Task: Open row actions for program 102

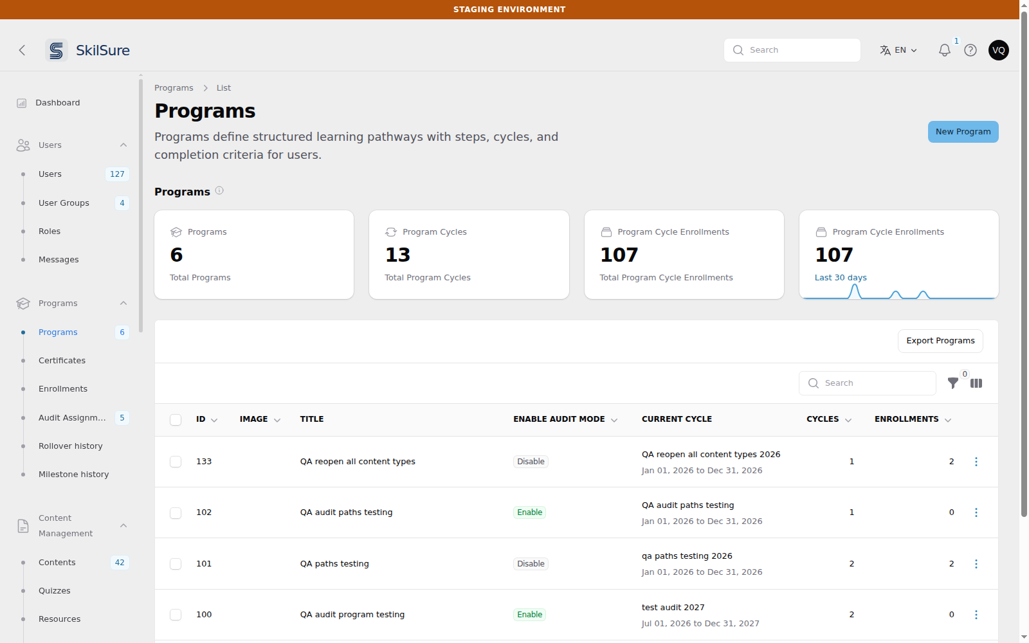Action: coord(976,512)
